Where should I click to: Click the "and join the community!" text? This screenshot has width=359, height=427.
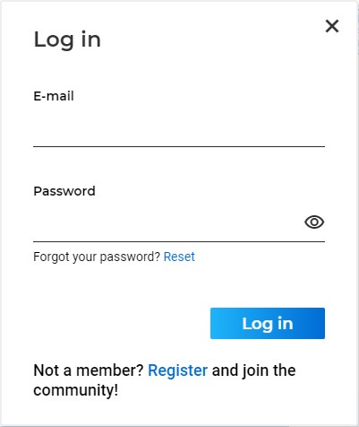tap(165, 380)
